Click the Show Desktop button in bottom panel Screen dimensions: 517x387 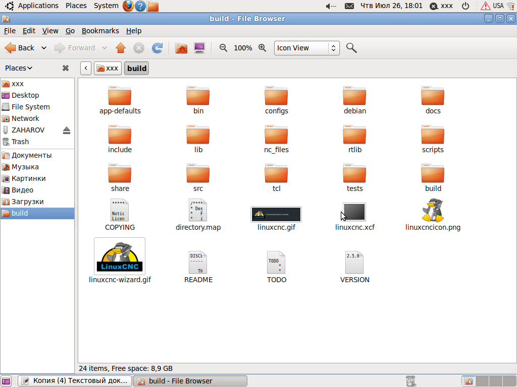6,381
